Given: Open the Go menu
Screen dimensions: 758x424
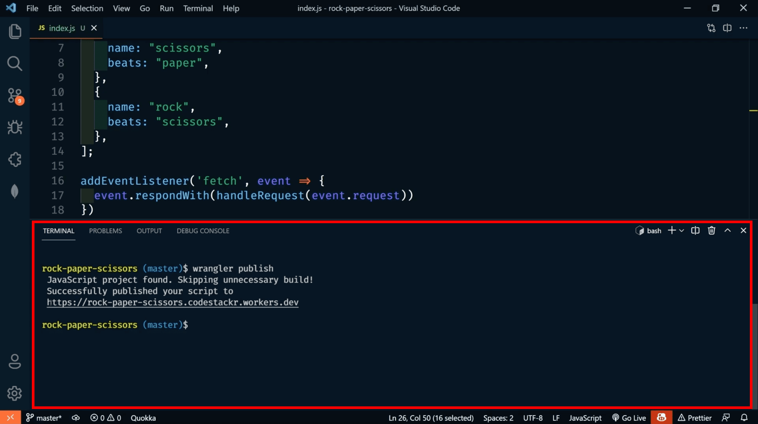Looking at the screenshot, I should [144, 8].
